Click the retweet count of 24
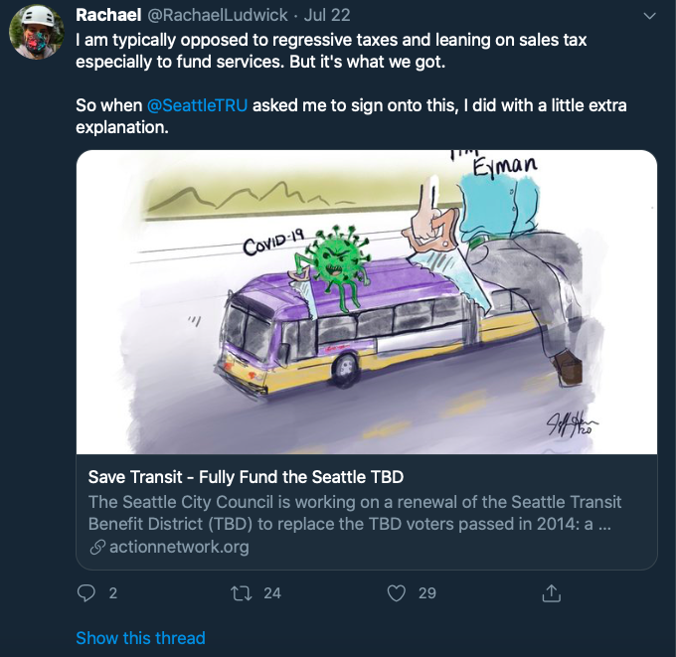This screenshot has height=657, width=676. click(x=271, y=593)
